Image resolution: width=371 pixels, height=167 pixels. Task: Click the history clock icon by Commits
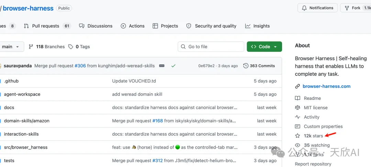(x=246, y=66)
